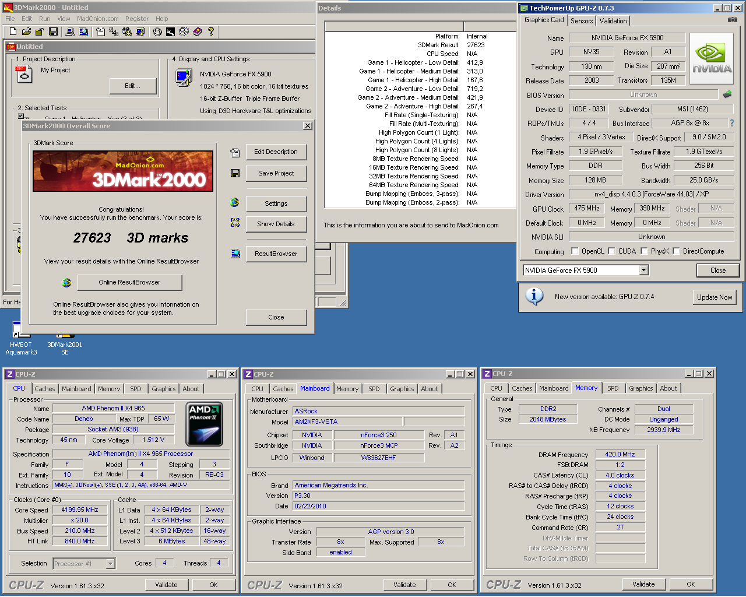Click the Core Speed value 4199.95 MHz

80,510
